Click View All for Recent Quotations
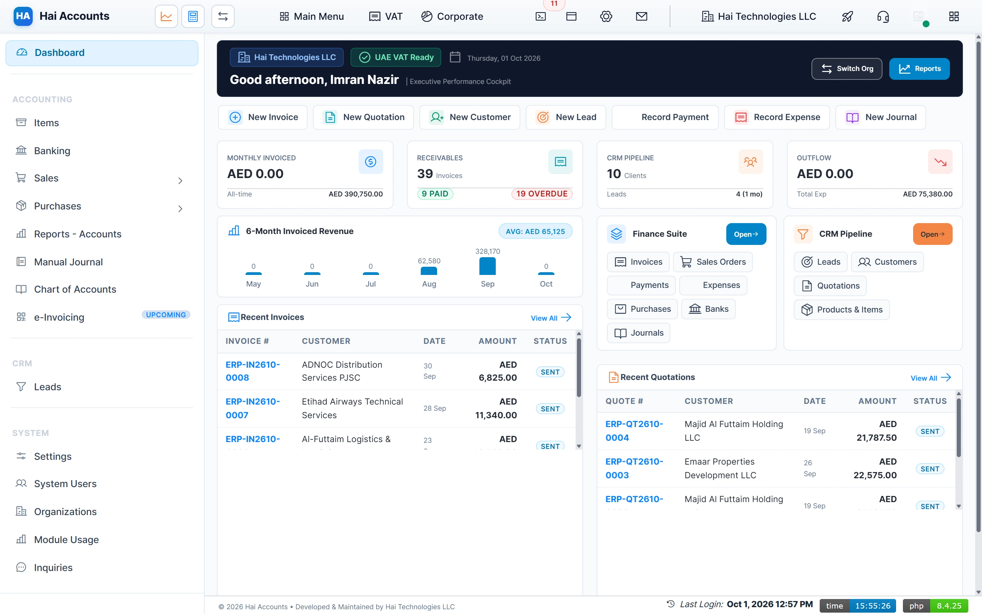Screen dimensions: 982x614 [x=931, y=378]
